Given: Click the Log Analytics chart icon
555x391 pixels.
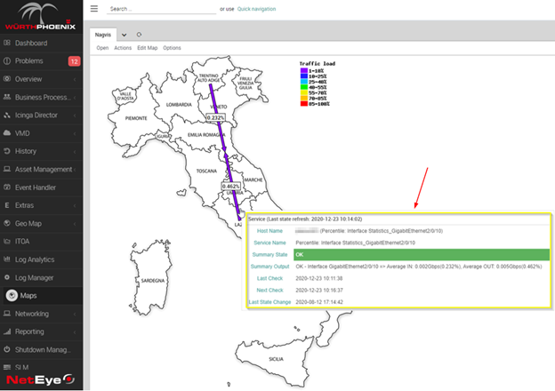Looking at the screenshot, I should (7, 259).
